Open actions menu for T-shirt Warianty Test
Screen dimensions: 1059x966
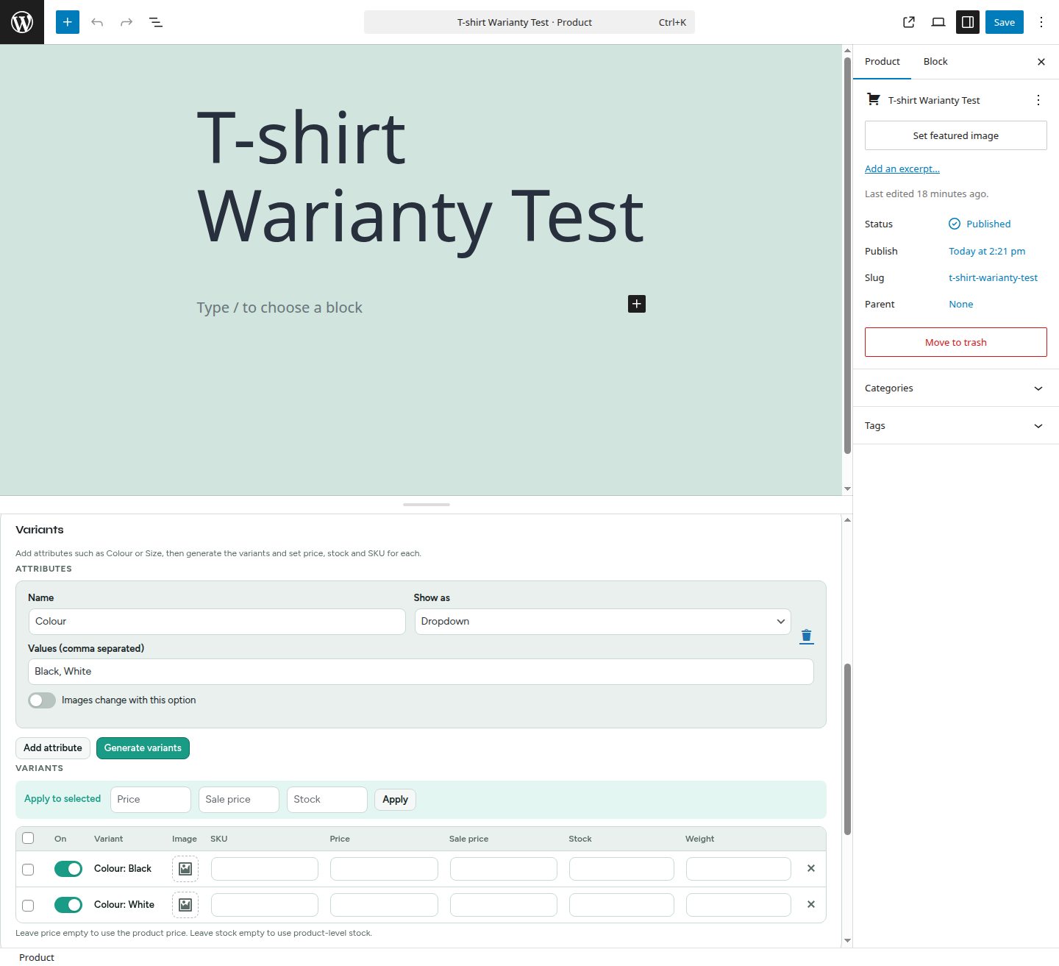pyautogui.click(x=1038, y=100)
